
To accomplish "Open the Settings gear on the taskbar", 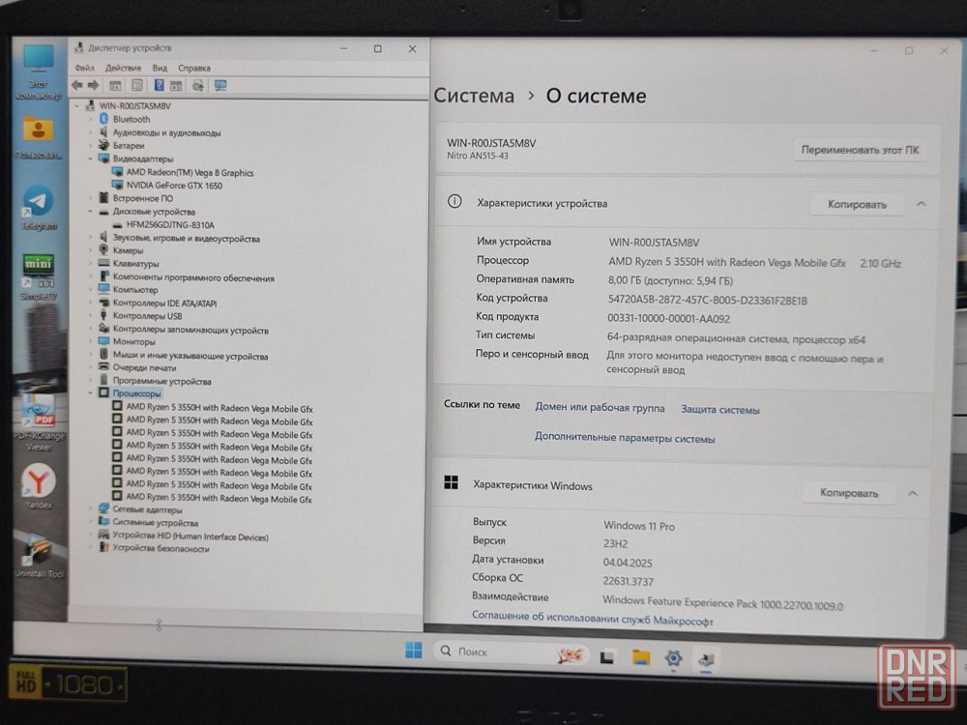I will (x=673, y=658).
